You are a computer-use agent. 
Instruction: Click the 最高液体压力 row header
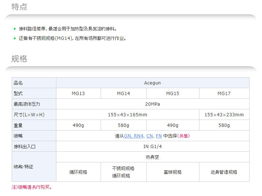34,104
